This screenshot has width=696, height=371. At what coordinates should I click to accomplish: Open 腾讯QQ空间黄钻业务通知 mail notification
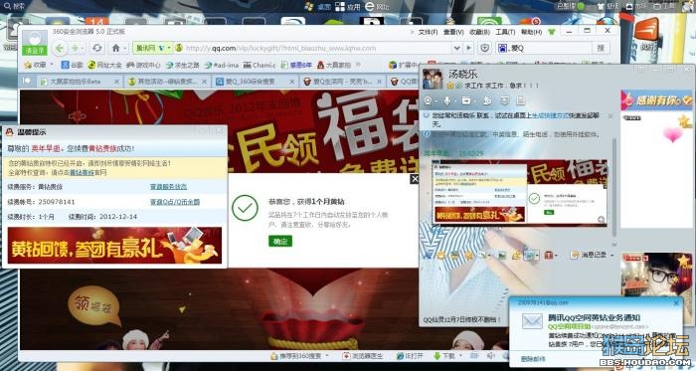pyautogui.click(x=594, y=317)
